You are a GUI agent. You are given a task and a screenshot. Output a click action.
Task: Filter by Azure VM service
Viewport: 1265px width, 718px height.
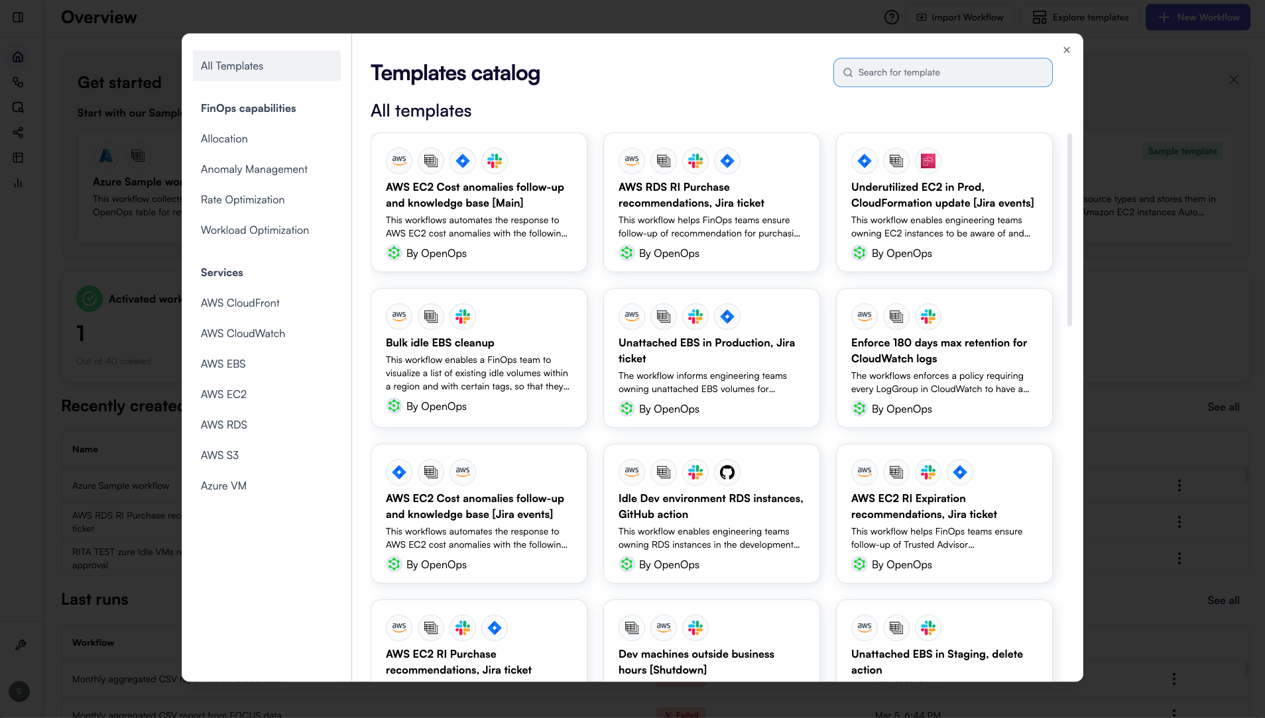[x=223, y=486]
